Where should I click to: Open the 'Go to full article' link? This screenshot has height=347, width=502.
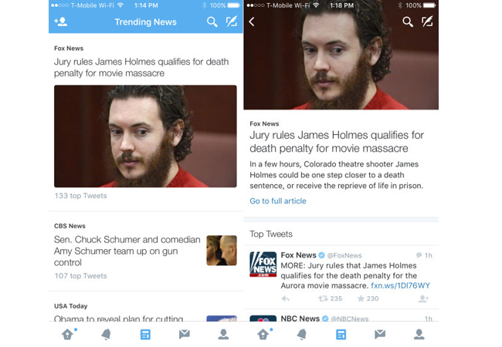click(x=278, y=201)
